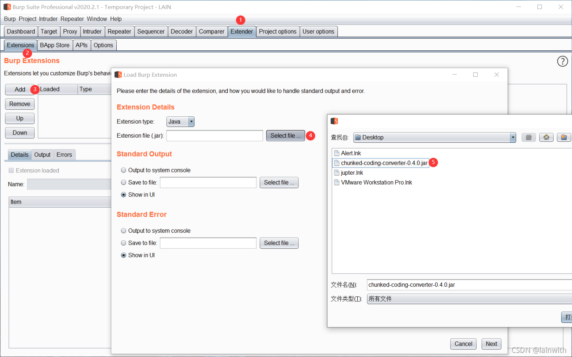Screen dimensions: 572x357
Task: Open the Extension type Java dropdown
Action: (180, 122)
